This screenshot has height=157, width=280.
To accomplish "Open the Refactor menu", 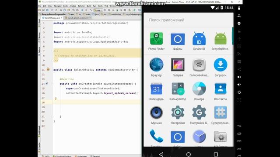I will [x=81, y=6].
